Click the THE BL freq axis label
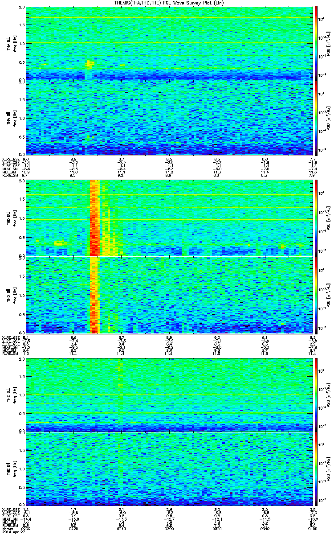This screenshot has height=535, width=334. pos(15,395)
